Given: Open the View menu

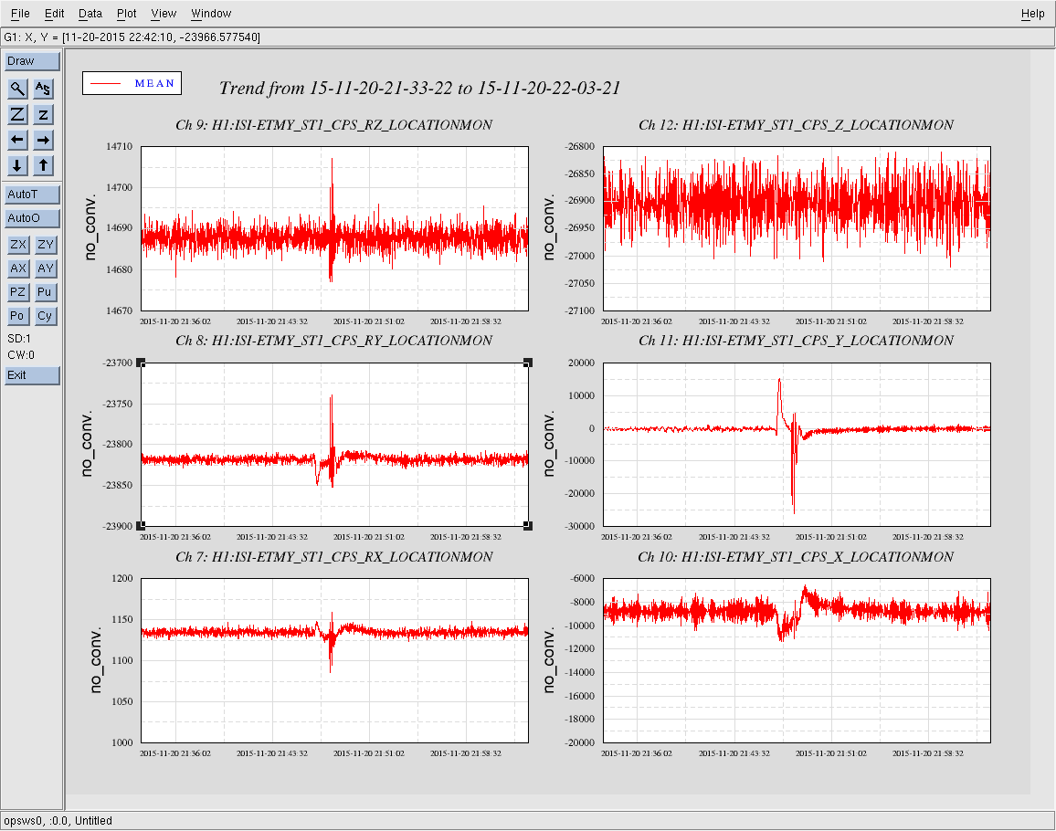Looking at the screenshot, I should click(x=164, y=14).
